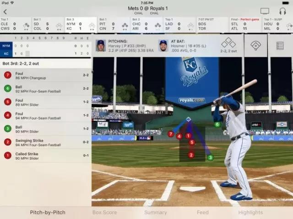Open the Highlights tab
This screenshot has width=293, height=219.
pos(250,213)
